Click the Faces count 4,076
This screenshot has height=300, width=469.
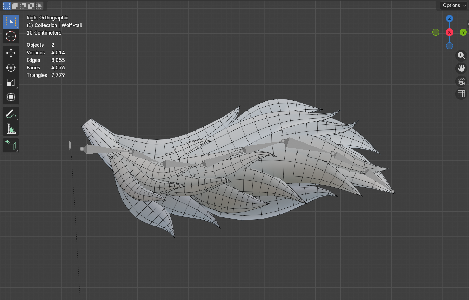(58, 68)
